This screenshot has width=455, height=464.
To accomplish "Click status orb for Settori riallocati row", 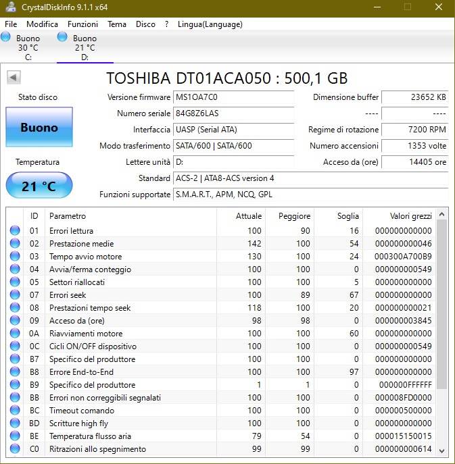I will click(x=15, y=282).
